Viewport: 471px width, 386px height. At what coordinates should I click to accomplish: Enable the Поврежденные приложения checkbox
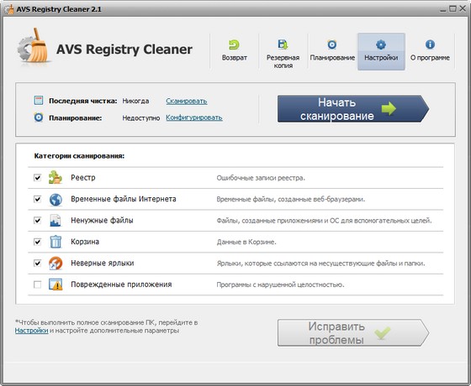[x=37, y=284]
